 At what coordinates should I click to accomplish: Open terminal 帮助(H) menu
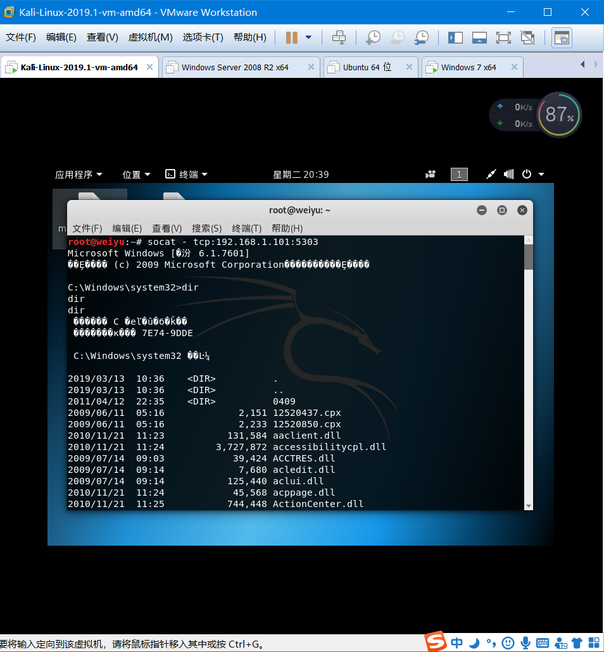[x=287, y=229]
